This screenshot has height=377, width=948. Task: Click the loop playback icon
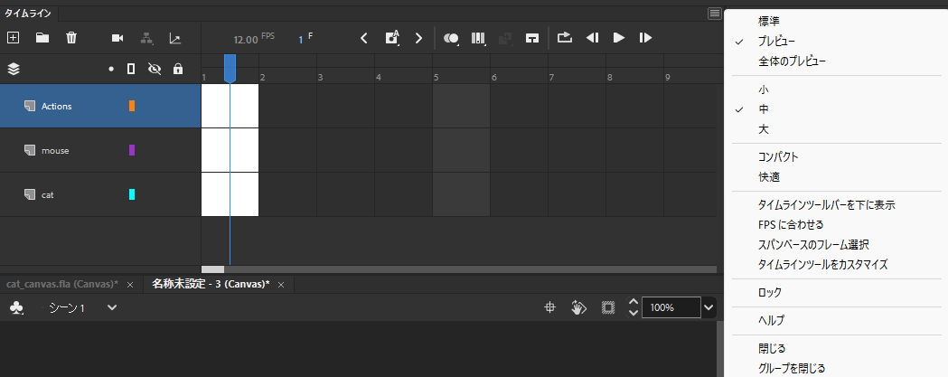(x=565, y=38)
